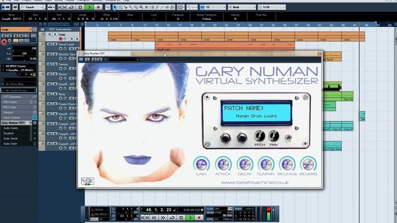Open the Beat grid type dropdown

click(x=242, y=7)
